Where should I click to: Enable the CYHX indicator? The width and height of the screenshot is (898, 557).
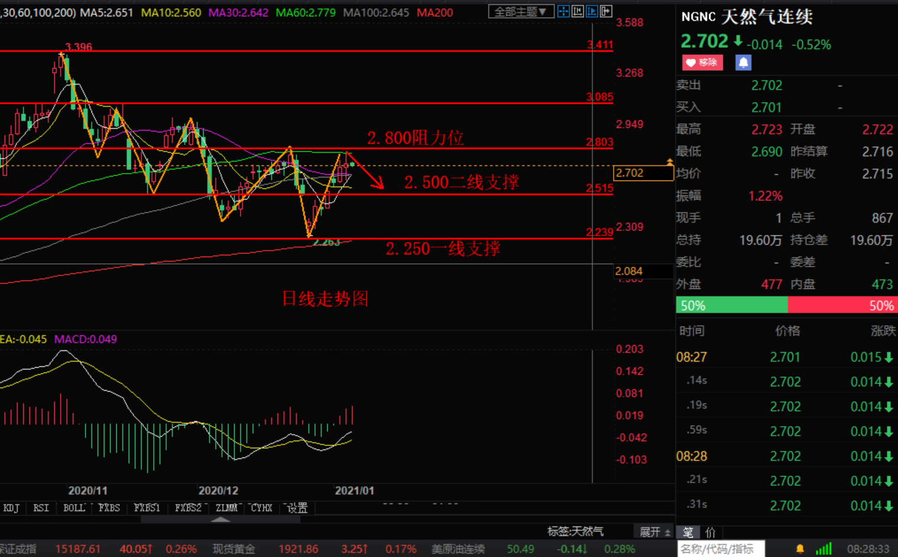261,507
